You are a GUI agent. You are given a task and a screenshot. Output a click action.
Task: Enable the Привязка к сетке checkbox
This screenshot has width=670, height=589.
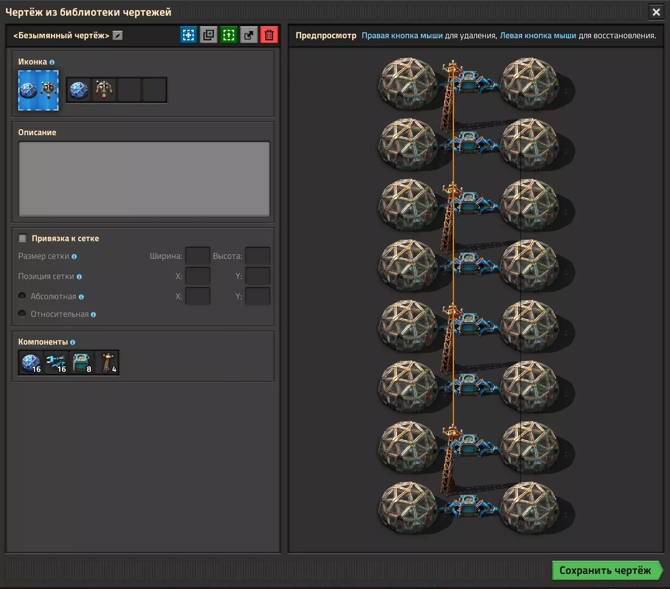(23, 238)
